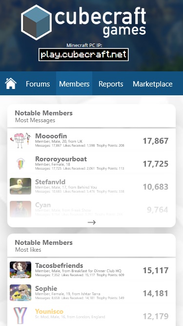Click the Home icon in navigation bar

point(11,84)
